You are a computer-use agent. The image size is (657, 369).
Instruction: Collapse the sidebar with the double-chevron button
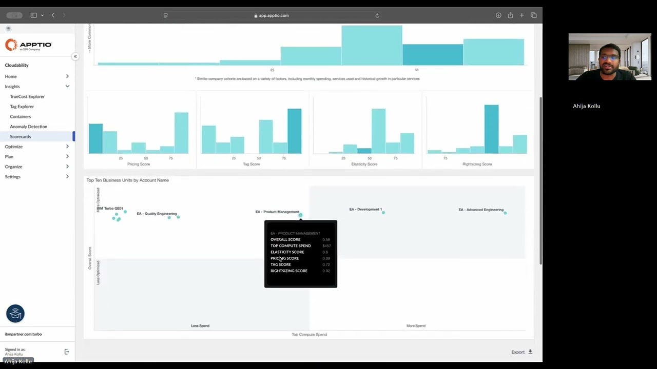[75, 56]
